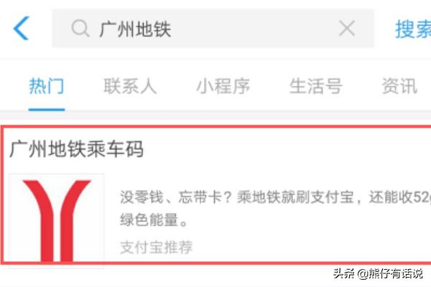Click the 头条 @熊仔有话说 watermark

click(378, 274)
